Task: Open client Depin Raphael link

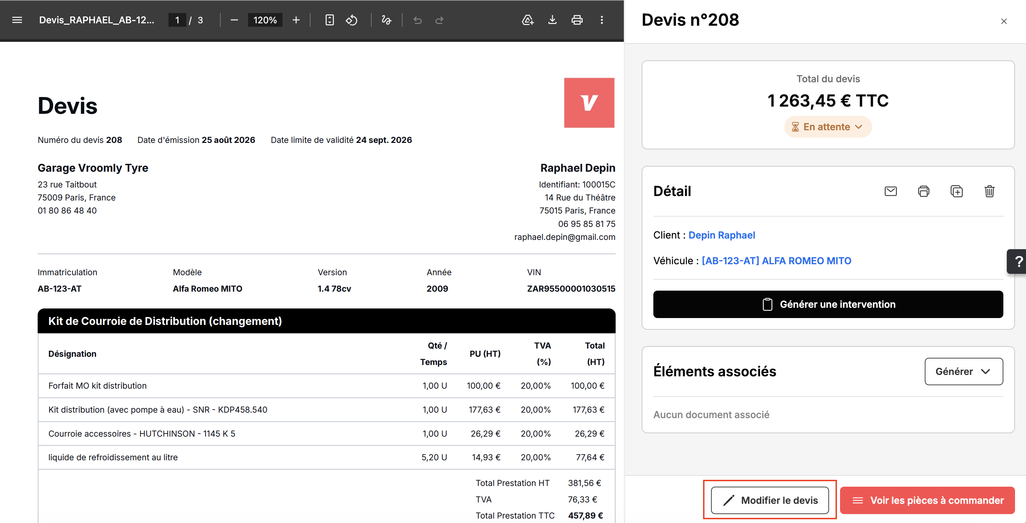Action: point(722,235)
